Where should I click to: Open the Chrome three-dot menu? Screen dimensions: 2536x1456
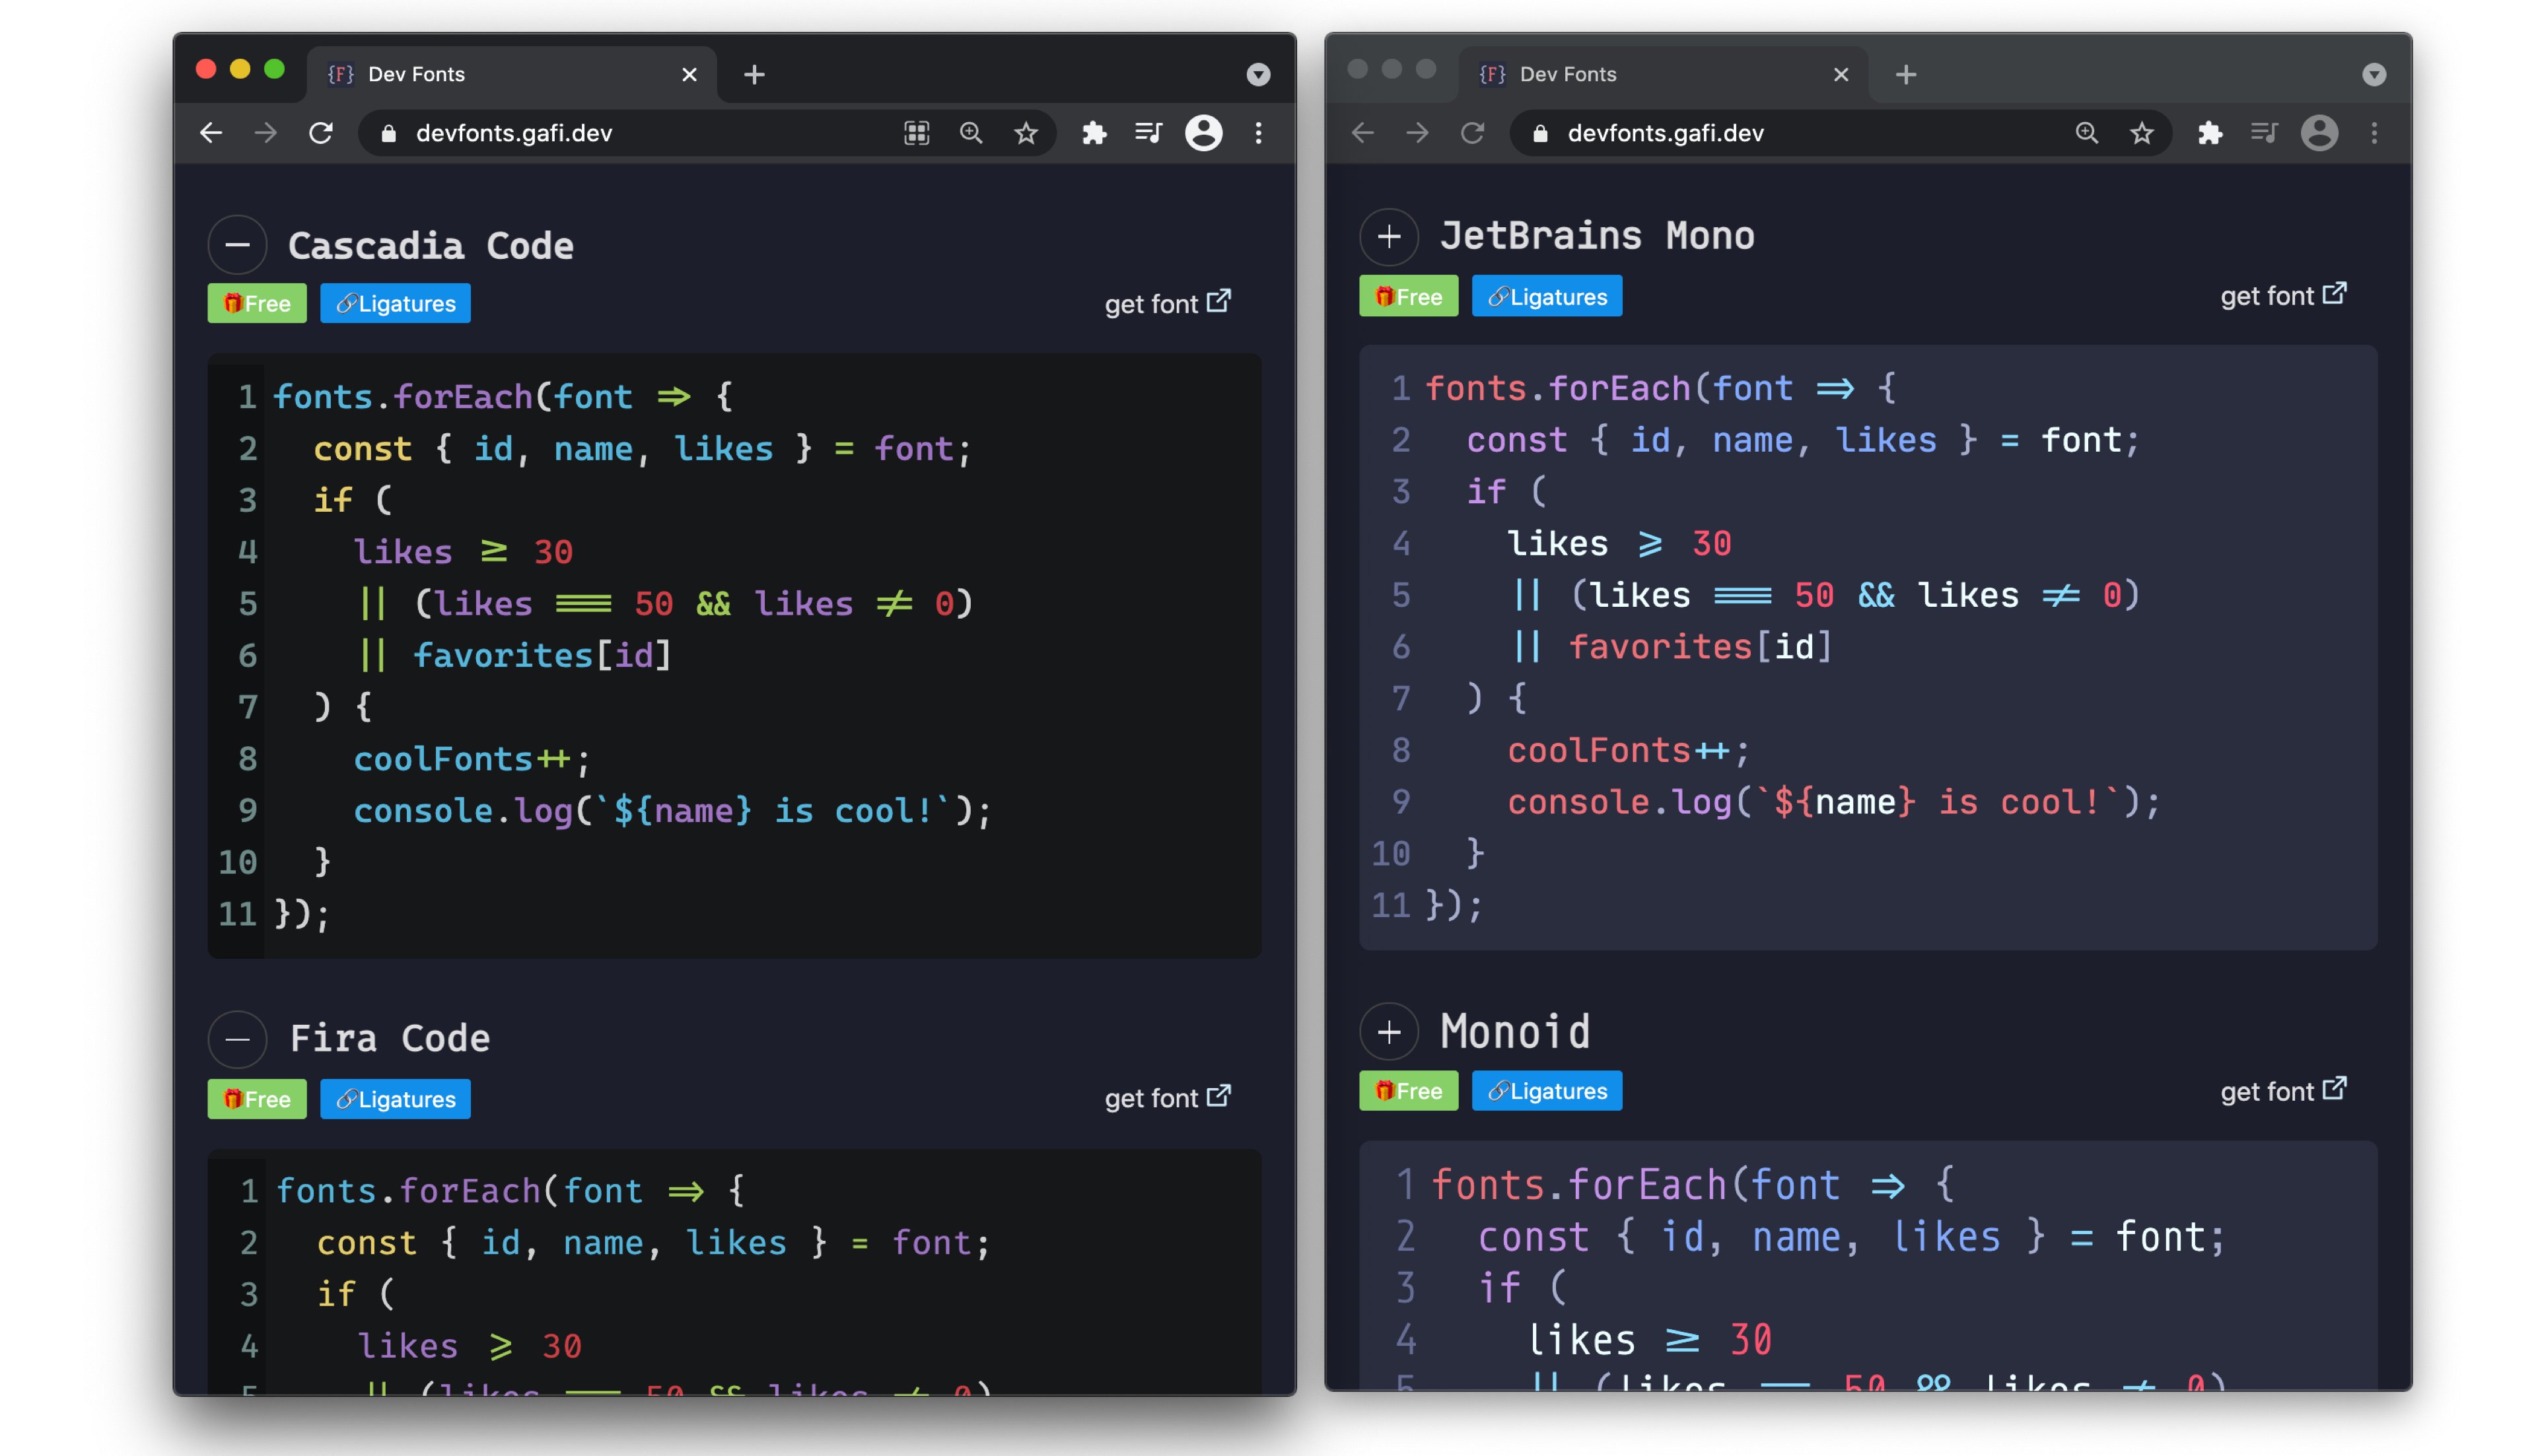tap(1258, 133)
